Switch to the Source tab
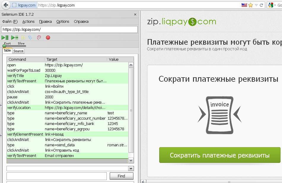This screenshot has width=282, height=183. (18, 51)
